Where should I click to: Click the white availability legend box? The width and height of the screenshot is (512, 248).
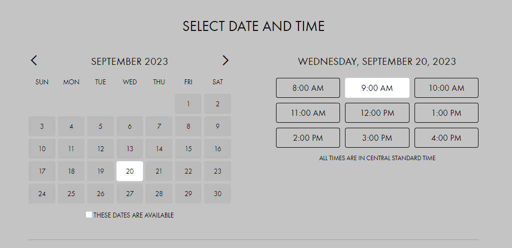click(89, 215)
